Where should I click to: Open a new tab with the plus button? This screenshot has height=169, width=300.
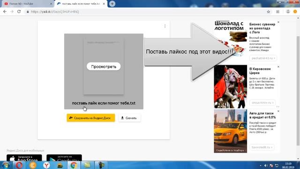coord(112,4)
